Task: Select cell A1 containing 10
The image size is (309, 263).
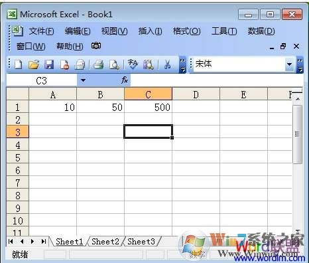Action: [x=53, y=107]
